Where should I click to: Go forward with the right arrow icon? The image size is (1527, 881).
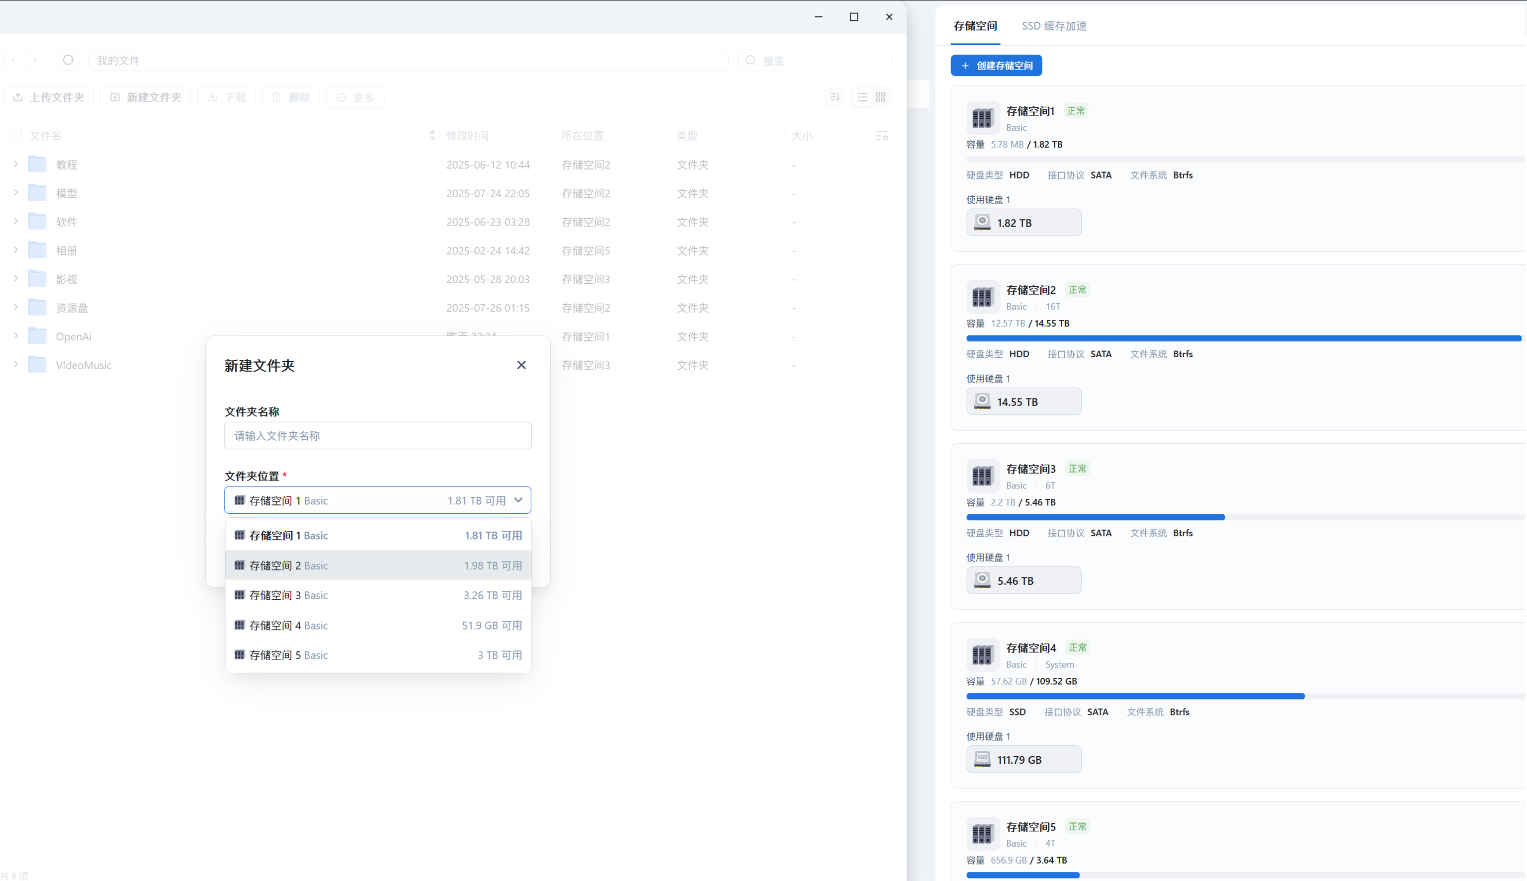click(34, 61)
